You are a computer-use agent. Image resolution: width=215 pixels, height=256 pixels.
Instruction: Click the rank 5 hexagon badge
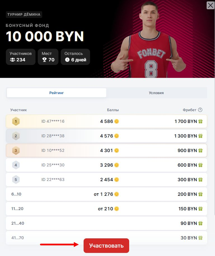16,180
